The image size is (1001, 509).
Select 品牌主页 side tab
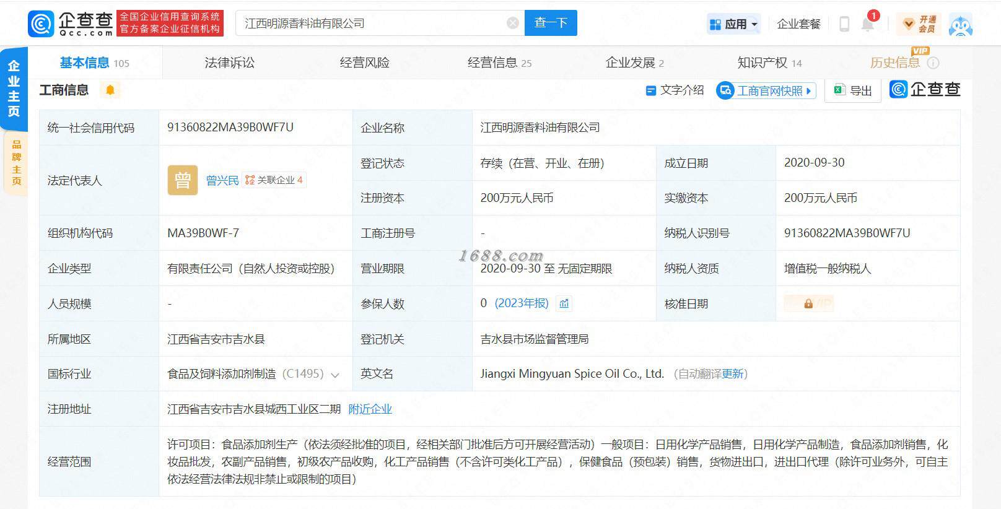(x=16, y=163)
